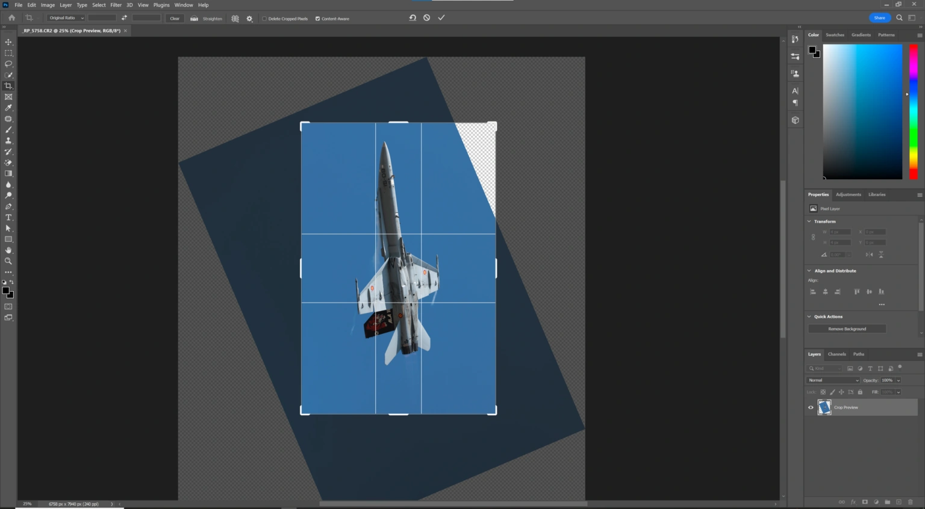Open the Filter menu
This screenshot has width=925, height=509.
click(x=116, y=5)
